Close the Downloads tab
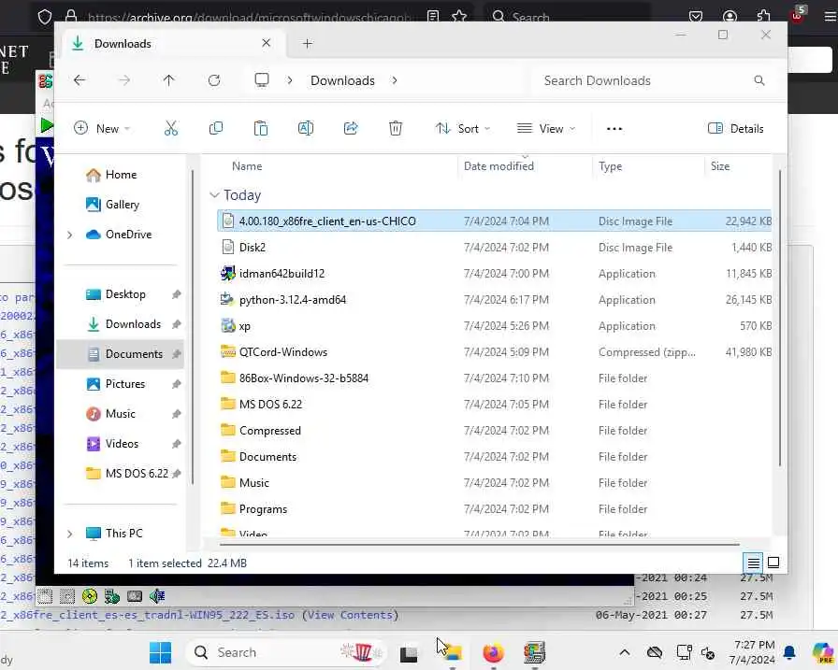 (x=267, y=43)
